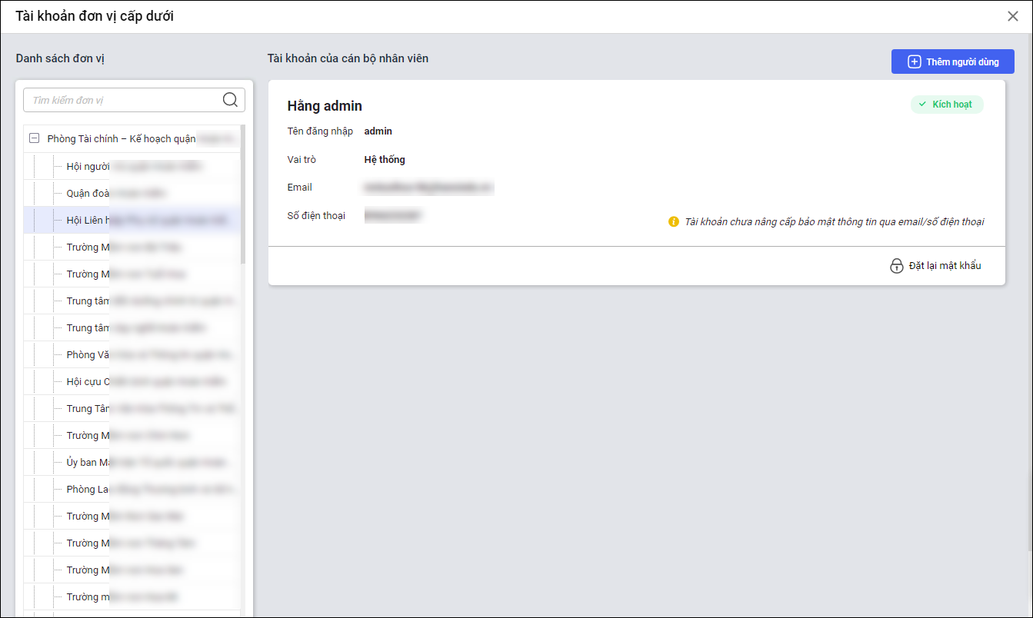Open the Quận đoà... unit in the list
The height and width of the screenshot is (618, 1033).
[88, 193]
